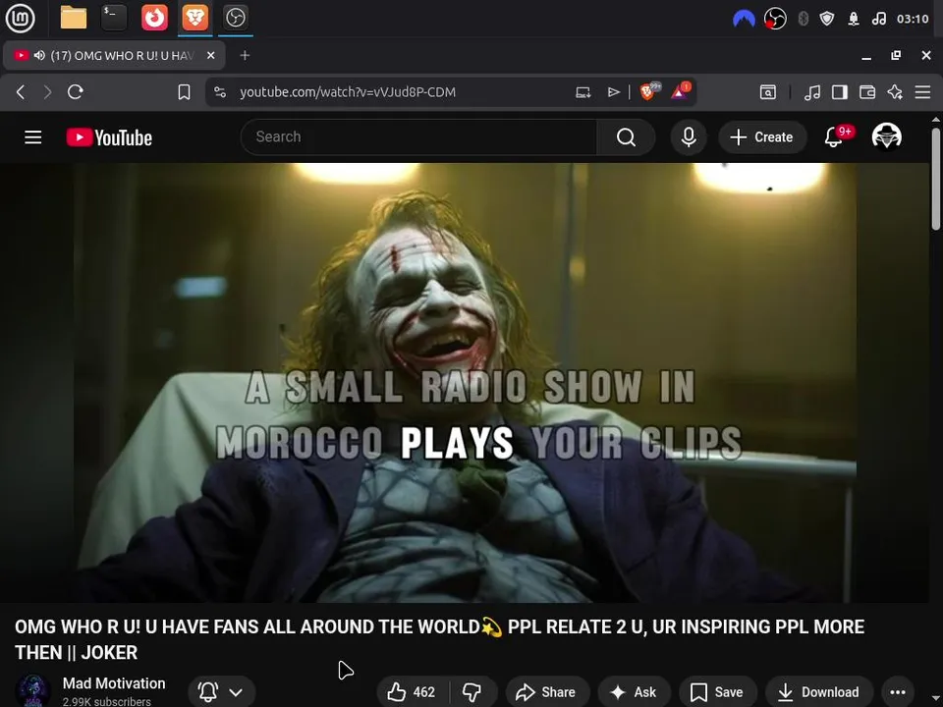Image resolution: width=943 pixels, height=707 pixels.
Task: Open the music note tray icon
Action: click(878, 19)
